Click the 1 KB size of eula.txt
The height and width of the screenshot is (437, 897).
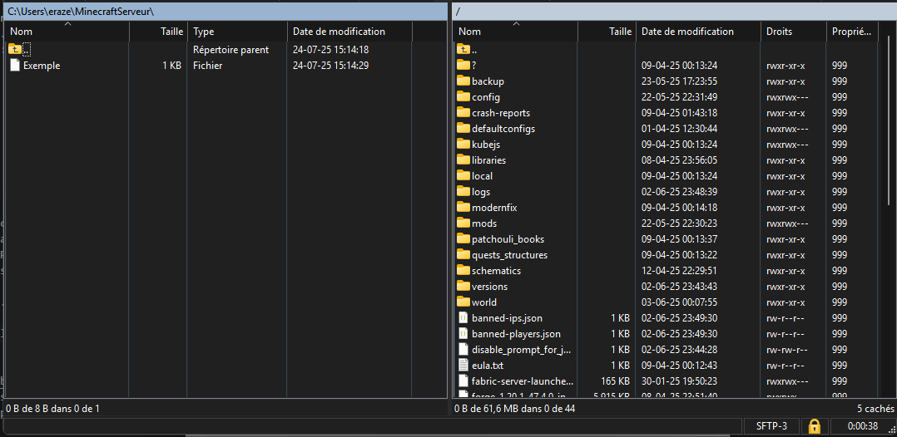click(620, 365)
